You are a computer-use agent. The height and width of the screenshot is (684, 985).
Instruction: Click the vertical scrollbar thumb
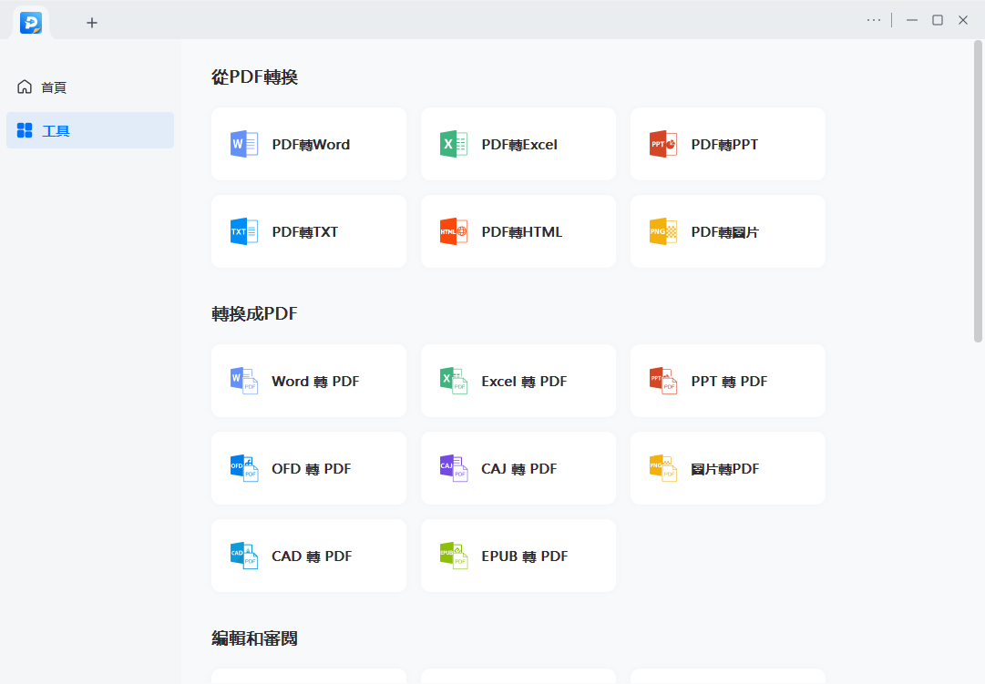point(978,191)
